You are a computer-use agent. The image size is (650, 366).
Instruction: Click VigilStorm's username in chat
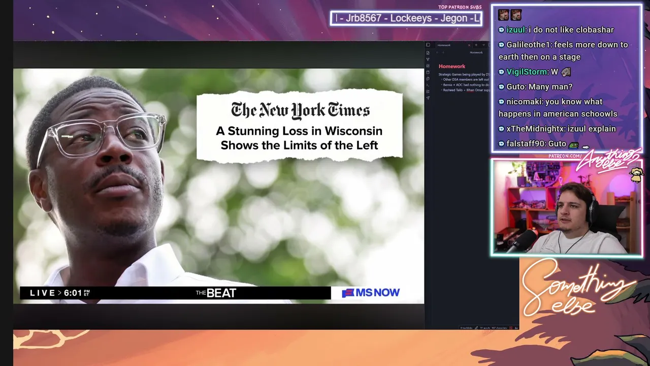pos(527,72)
